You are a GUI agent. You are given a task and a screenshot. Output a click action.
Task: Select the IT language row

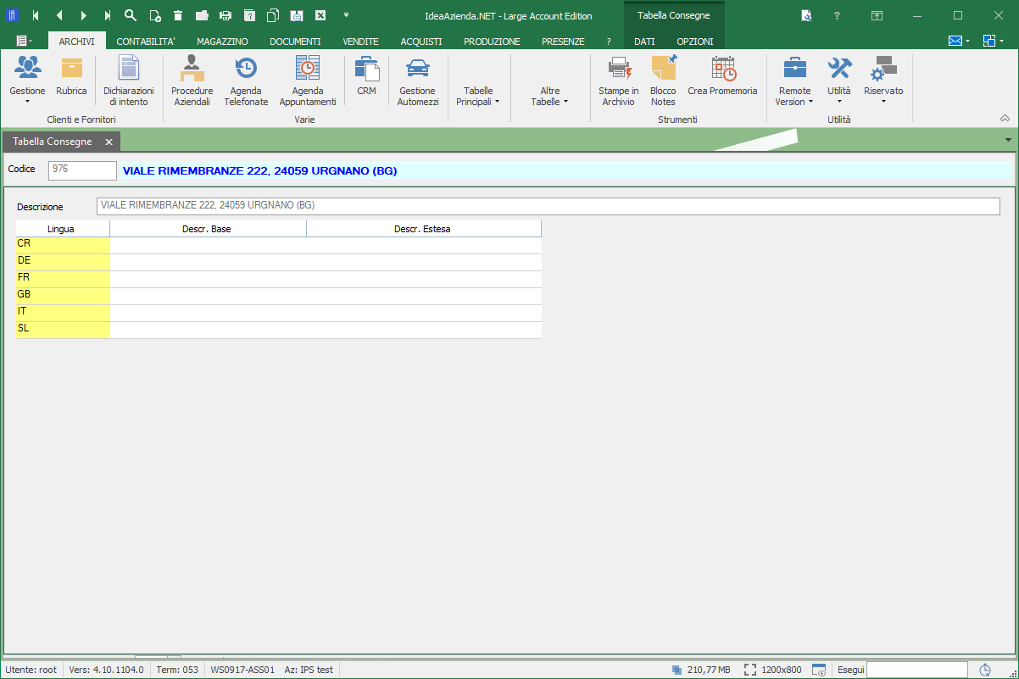point(279,313)
